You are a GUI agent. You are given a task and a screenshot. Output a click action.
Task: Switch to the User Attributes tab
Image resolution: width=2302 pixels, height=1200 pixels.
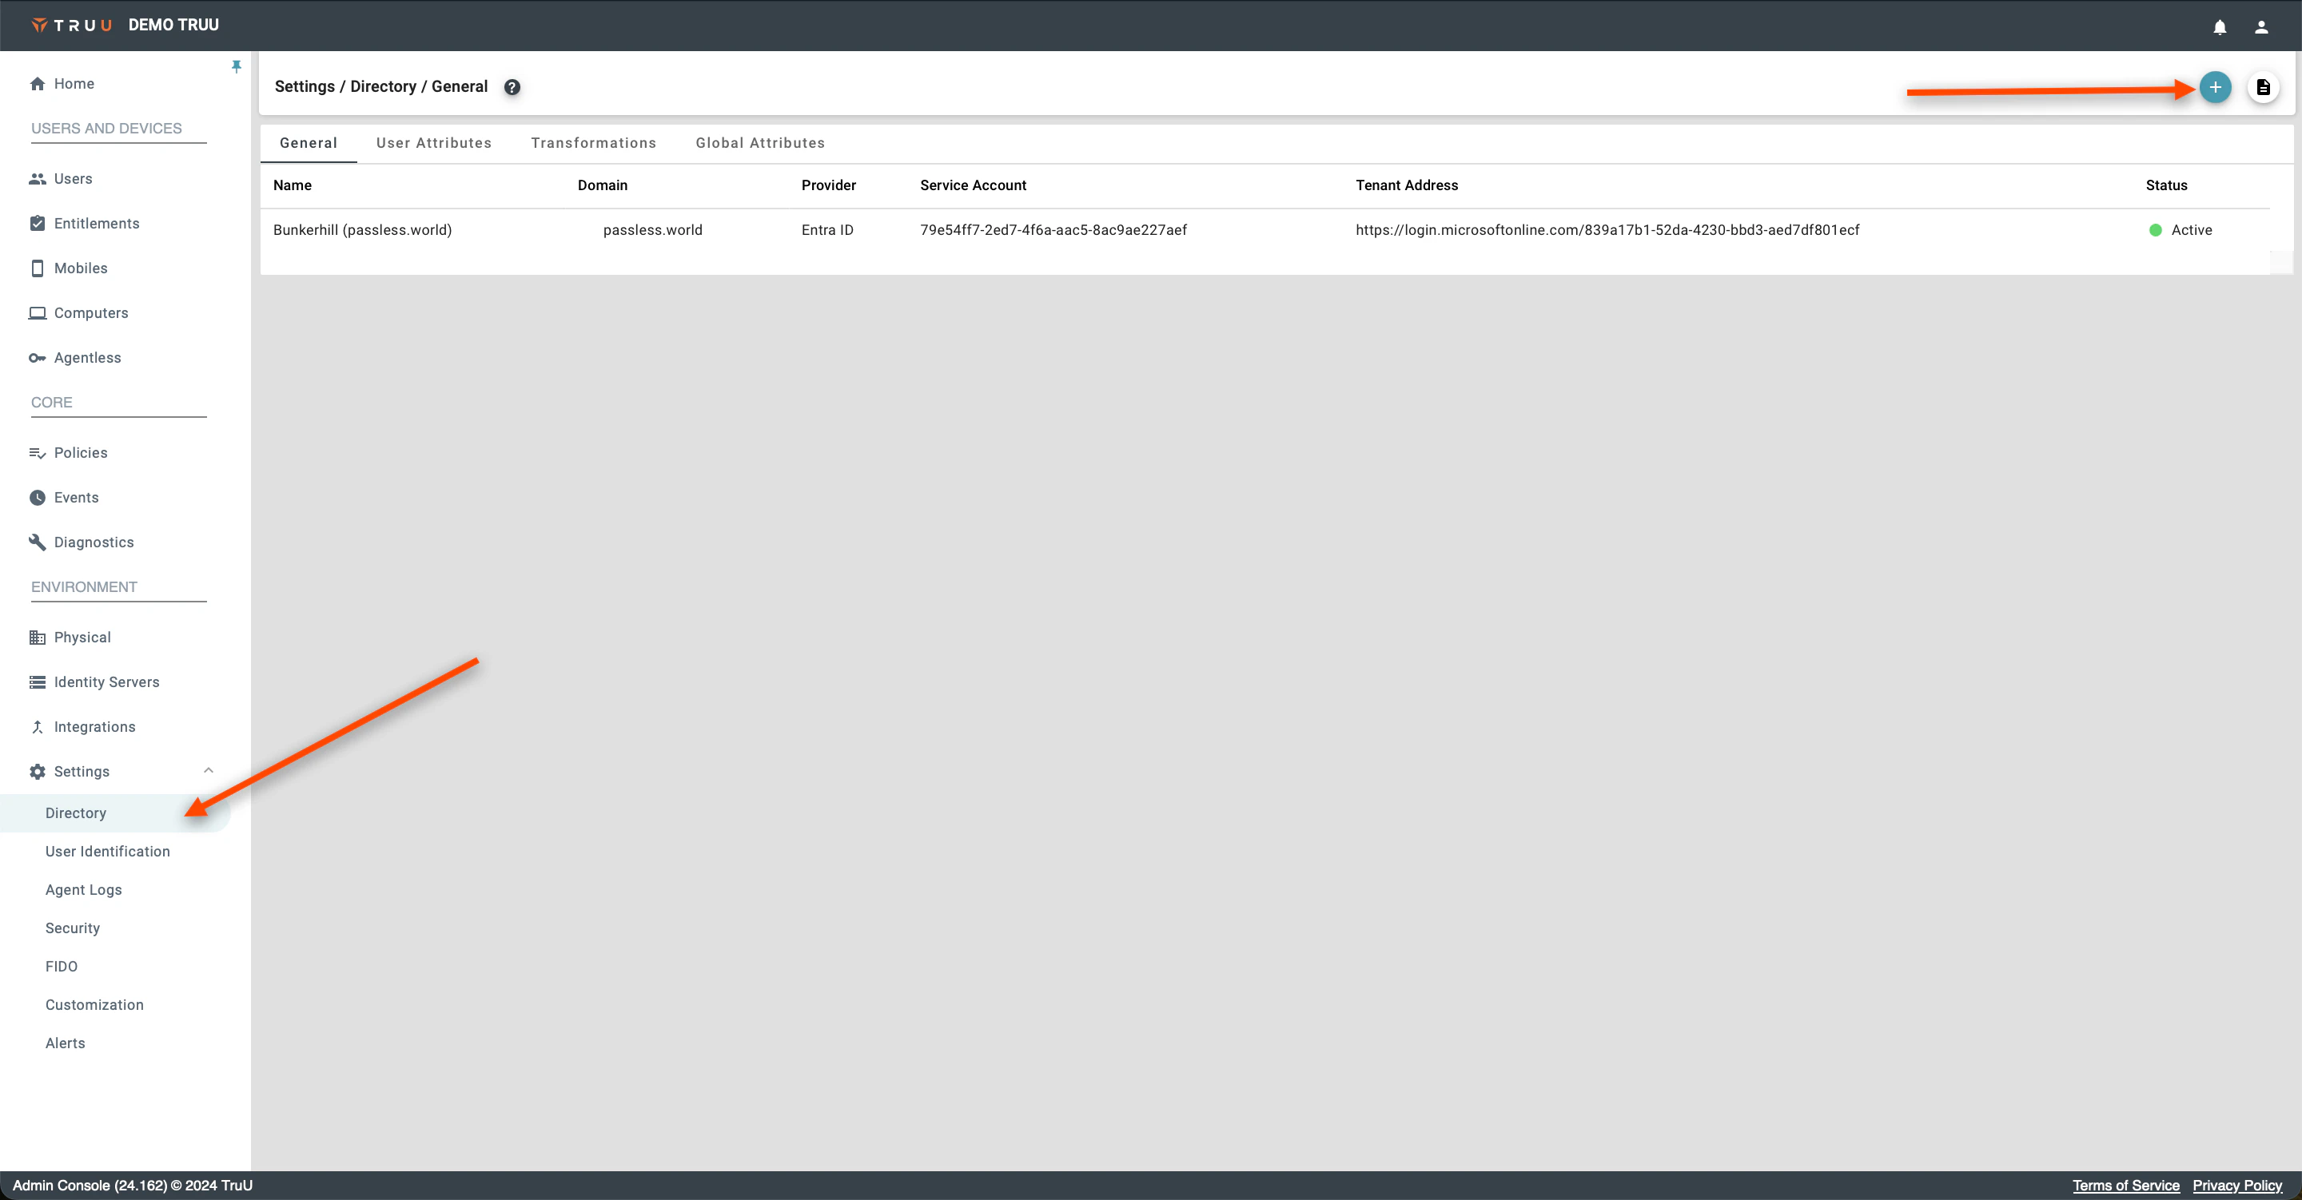tap(433, 143)
